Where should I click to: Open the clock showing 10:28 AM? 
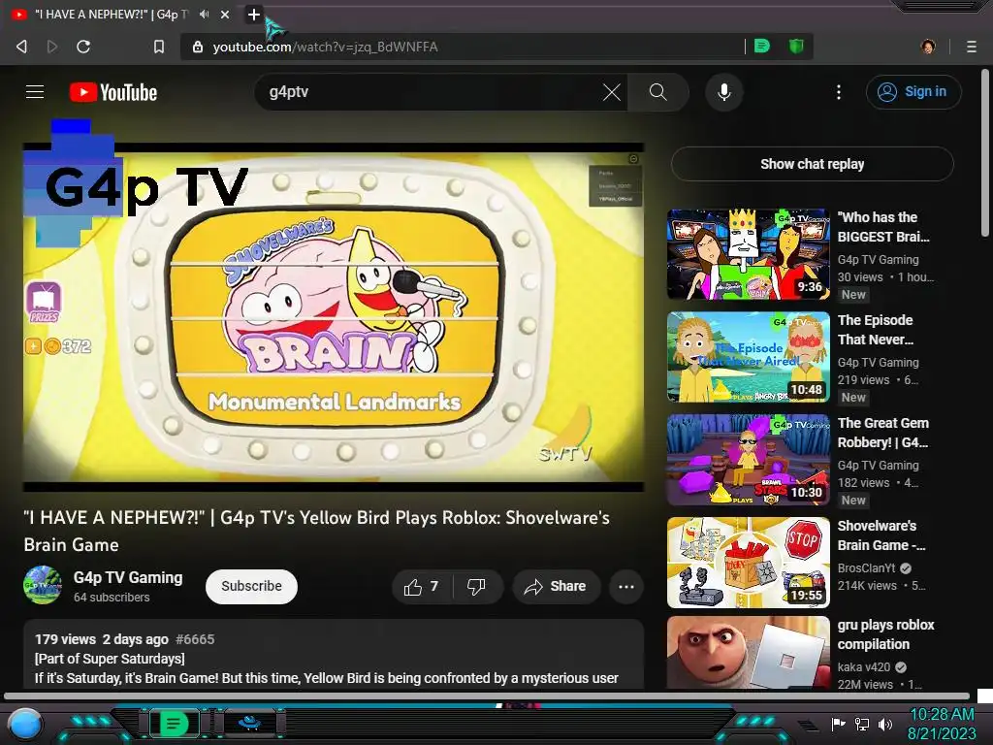(942, 724)
